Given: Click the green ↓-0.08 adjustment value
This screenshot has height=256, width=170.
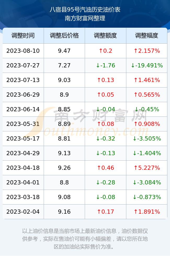Looking at the screenshot, I should [x=105, y=197].
